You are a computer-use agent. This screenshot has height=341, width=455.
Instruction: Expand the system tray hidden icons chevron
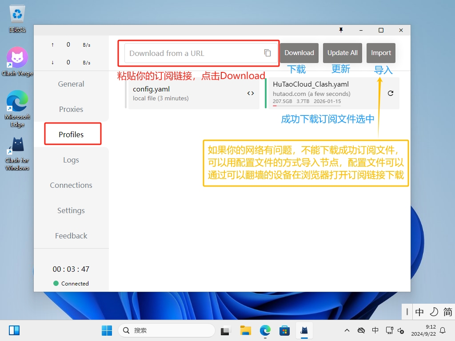347,330
